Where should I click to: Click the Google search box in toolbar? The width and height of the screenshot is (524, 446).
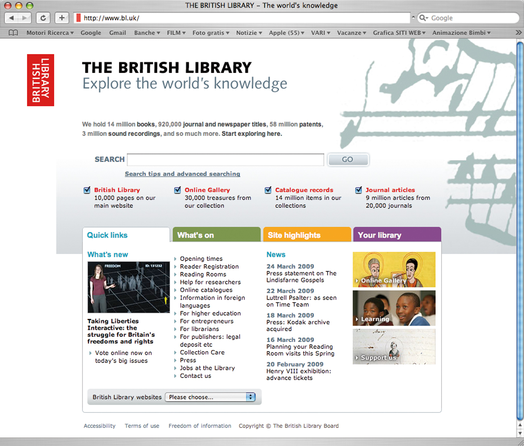[x=468, y=18]
